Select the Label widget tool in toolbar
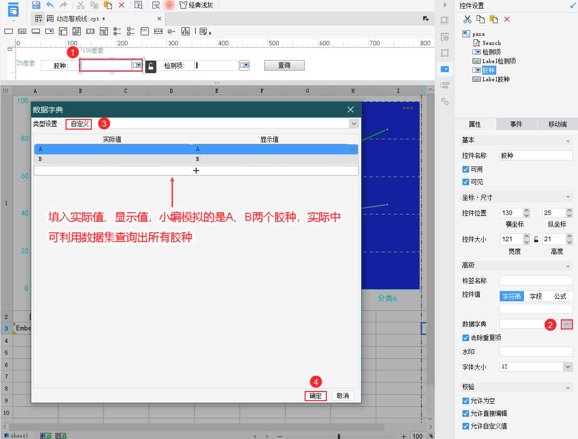This screenshot has height=439, width=578. [x=21, y=31]
